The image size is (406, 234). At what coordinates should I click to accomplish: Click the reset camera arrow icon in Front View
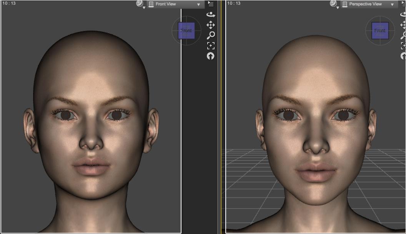tap(211, 56)
